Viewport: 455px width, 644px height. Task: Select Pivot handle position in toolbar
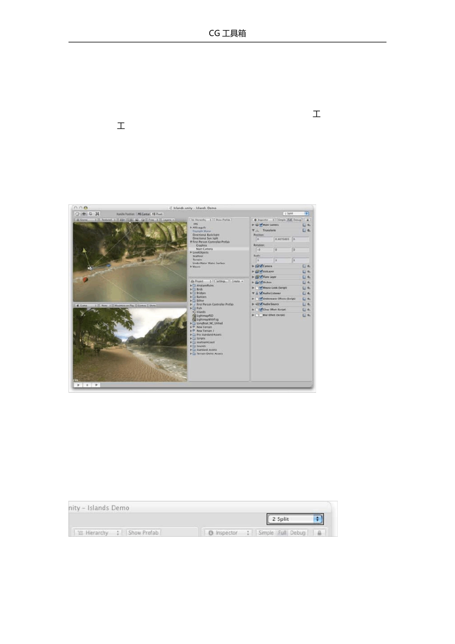158,214
